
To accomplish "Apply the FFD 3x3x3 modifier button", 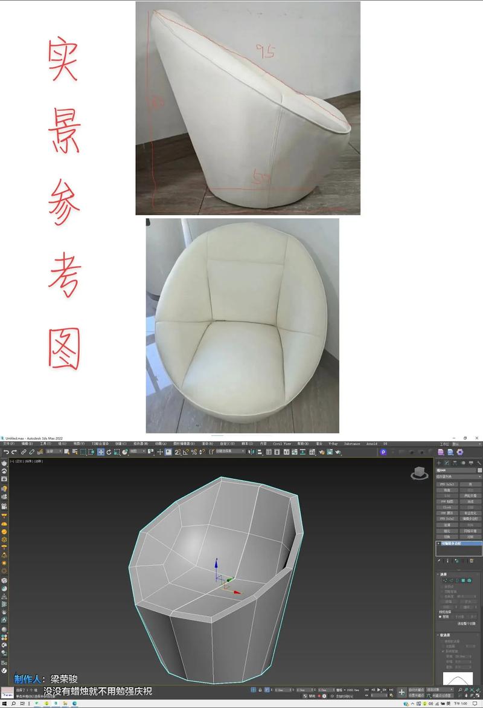I will tap(447, 484).
